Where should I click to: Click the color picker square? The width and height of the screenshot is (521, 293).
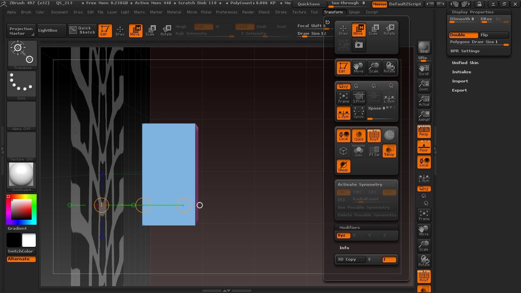(21, 209)
